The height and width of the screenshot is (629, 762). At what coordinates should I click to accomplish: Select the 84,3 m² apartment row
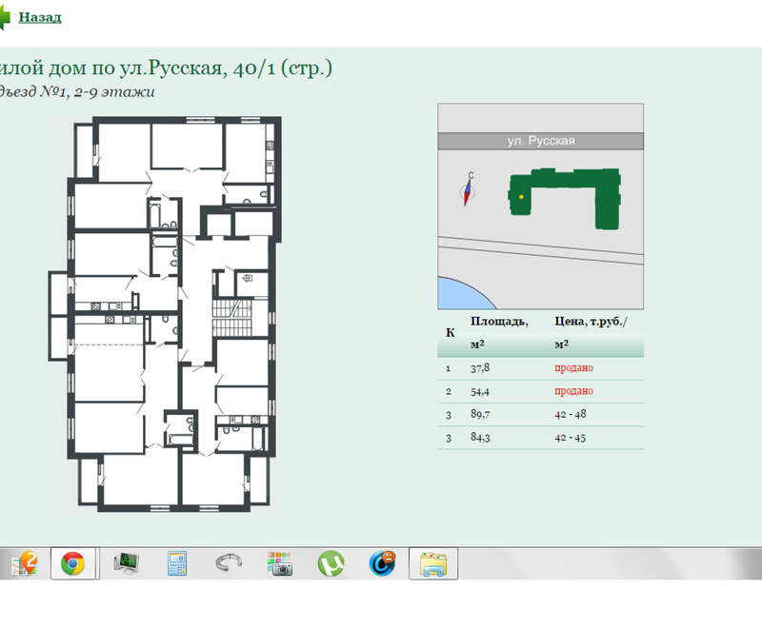click(x=540, y=439)
